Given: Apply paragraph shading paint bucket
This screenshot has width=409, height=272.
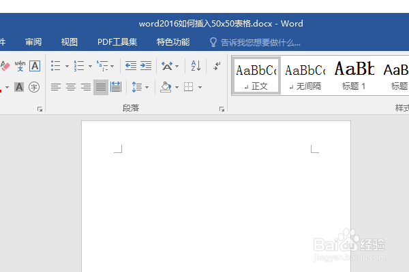Looking at the screenshot, I should (166, 87).
